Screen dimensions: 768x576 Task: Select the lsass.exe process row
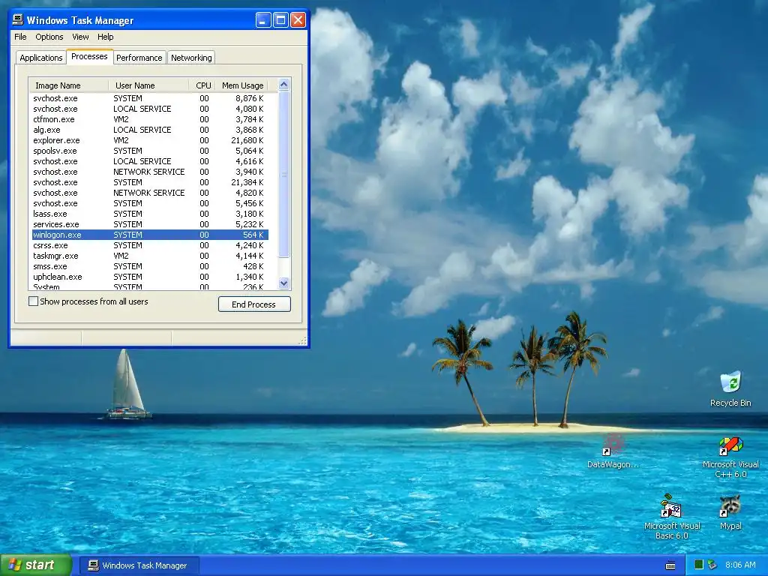click(150, 214)
